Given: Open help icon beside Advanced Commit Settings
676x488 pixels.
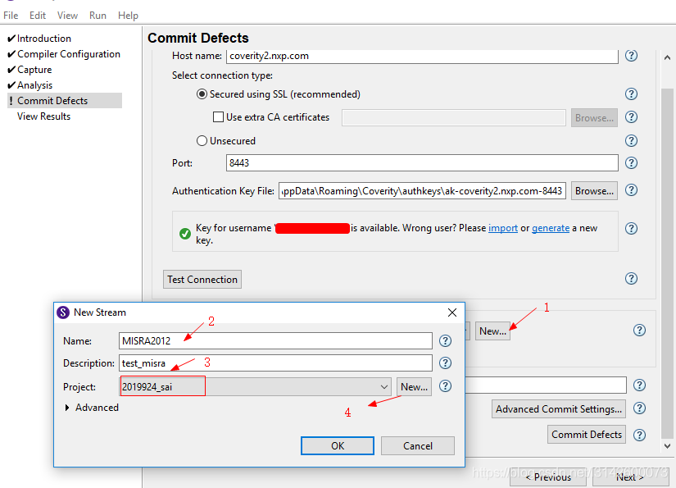Looking at the screenshot, I should [x=639, y=408].
